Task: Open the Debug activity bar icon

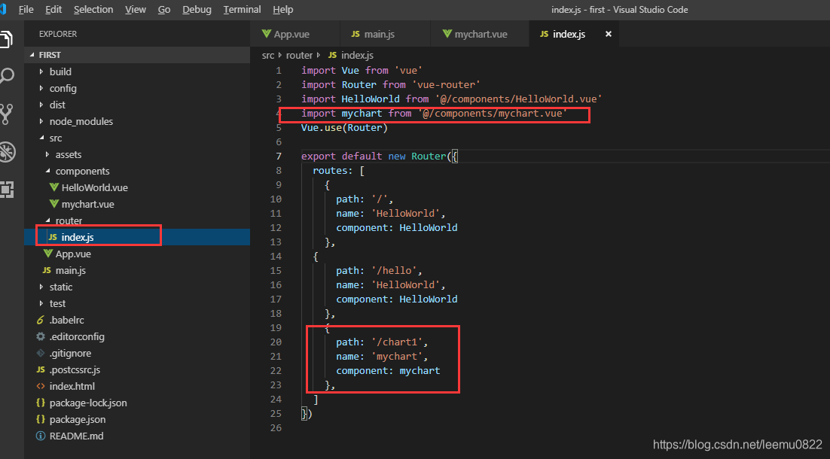Action: tap(7, 152)
